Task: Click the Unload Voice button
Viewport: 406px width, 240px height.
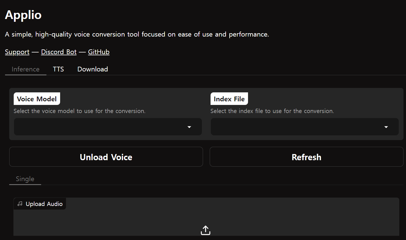Action: [106, 157]
